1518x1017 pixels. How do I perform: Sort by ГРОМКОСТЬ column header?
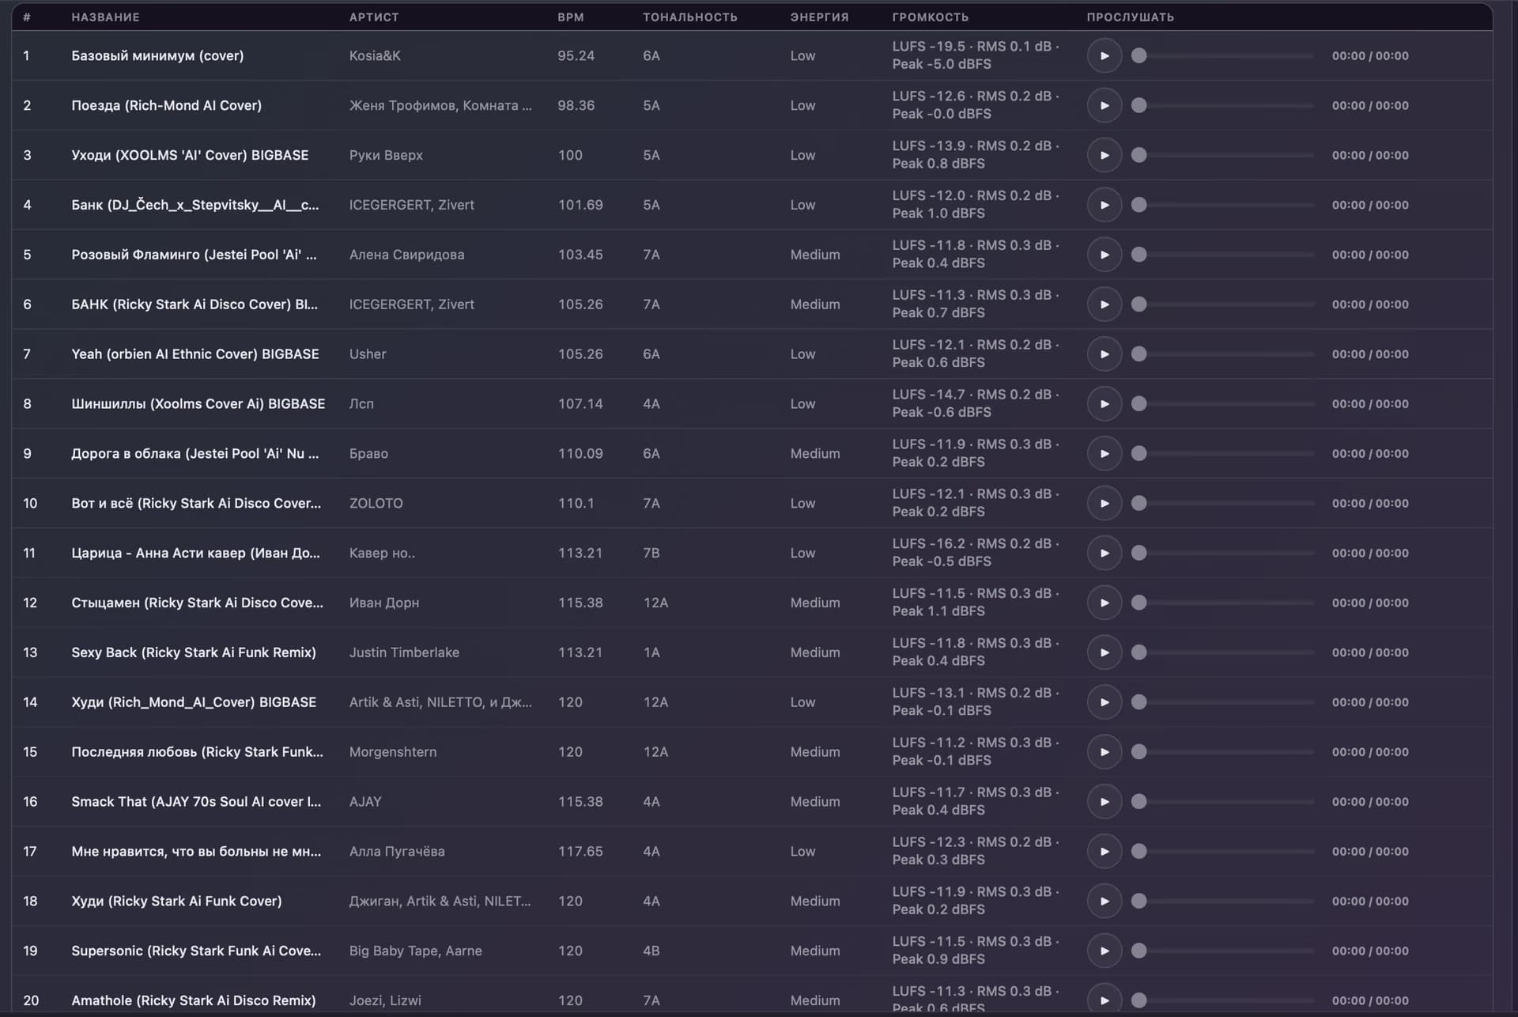click(x=931, y=17)
